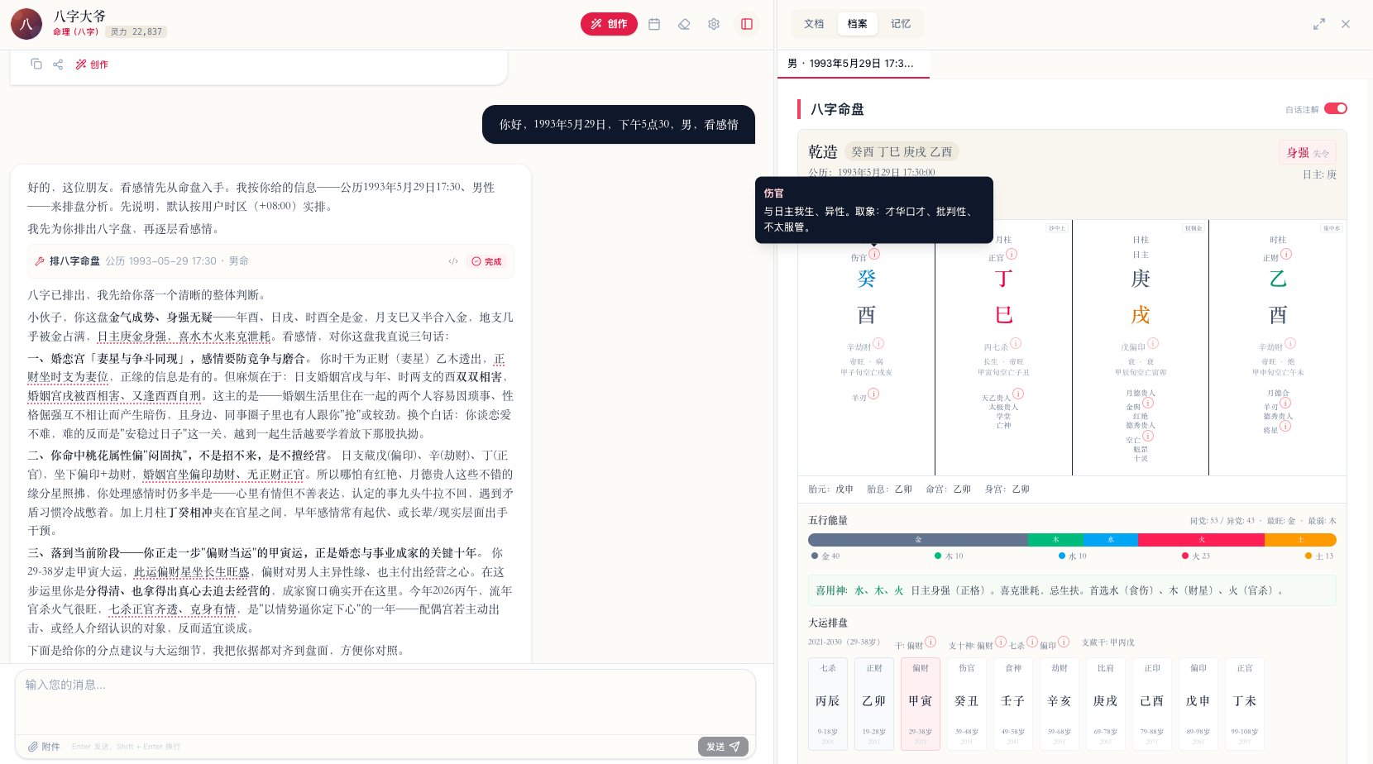Viewport: 1373px width, 764px height.
Task: Click the 火 segment of five-element bar
Action: pos(1201,540)
